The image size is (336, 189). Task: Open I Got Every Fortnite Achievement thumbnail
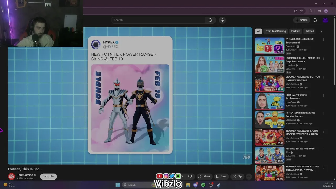tap(270, 101)
